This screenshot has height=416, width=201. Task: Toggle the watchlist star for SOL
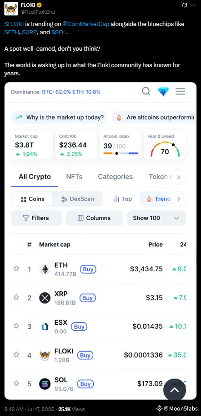pyautogui.click(x=16, y=383)
